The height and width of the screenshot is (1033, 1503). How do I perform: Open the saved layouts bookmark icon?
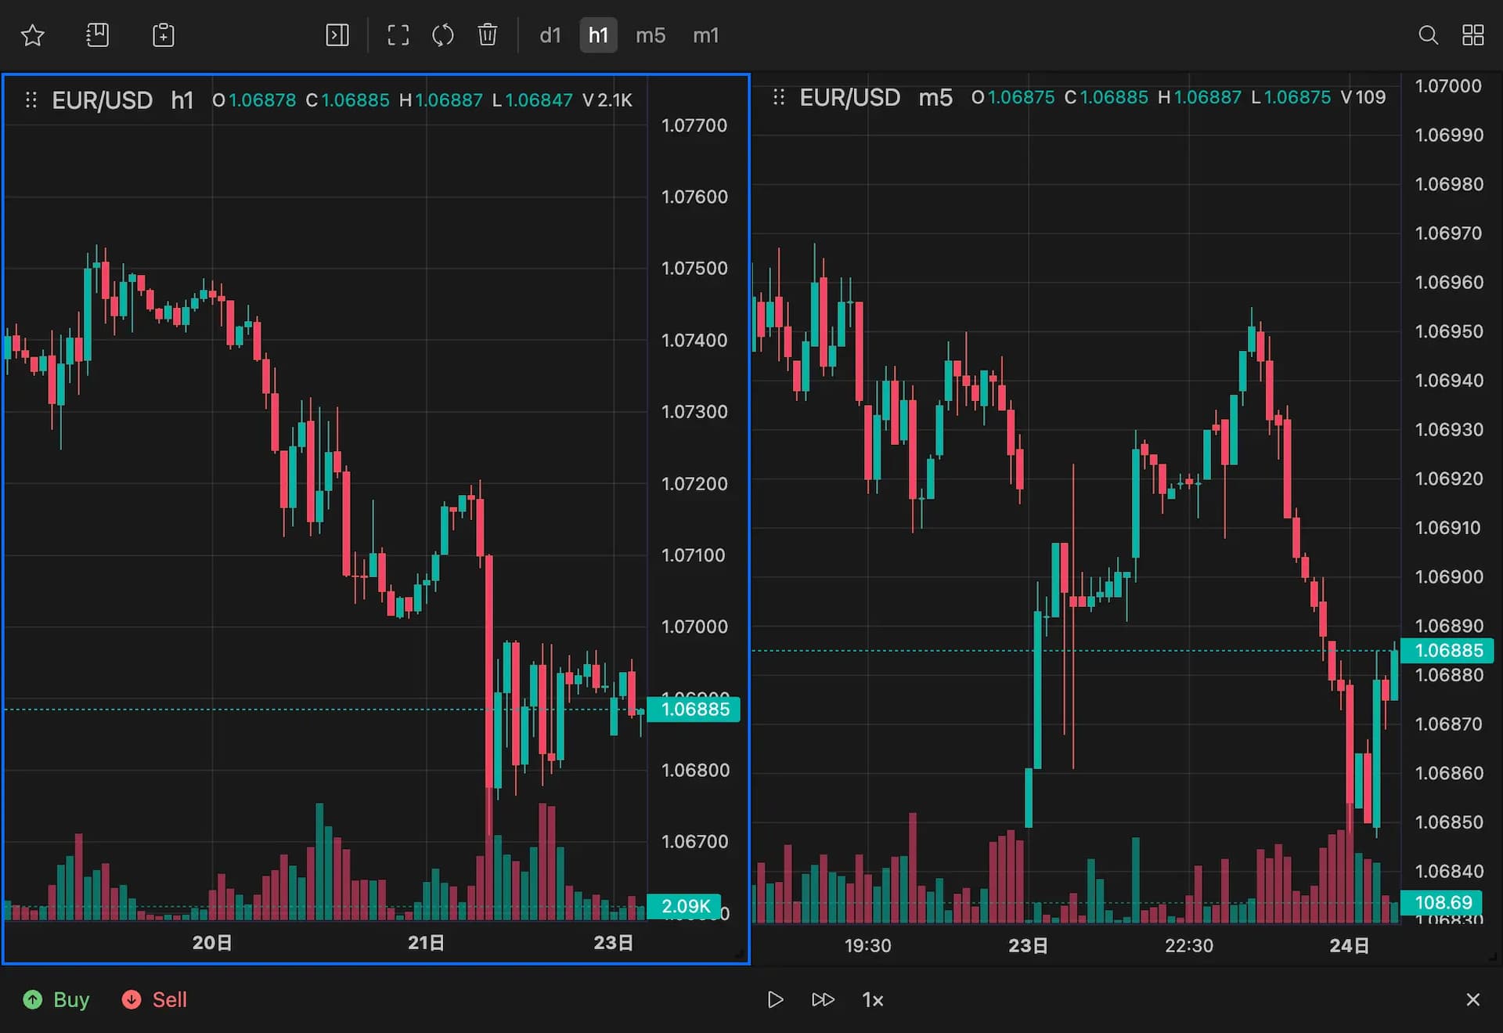tap(98, 35)
